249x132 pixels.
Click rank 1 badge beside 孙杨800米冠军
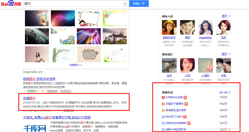pos(163,97)
